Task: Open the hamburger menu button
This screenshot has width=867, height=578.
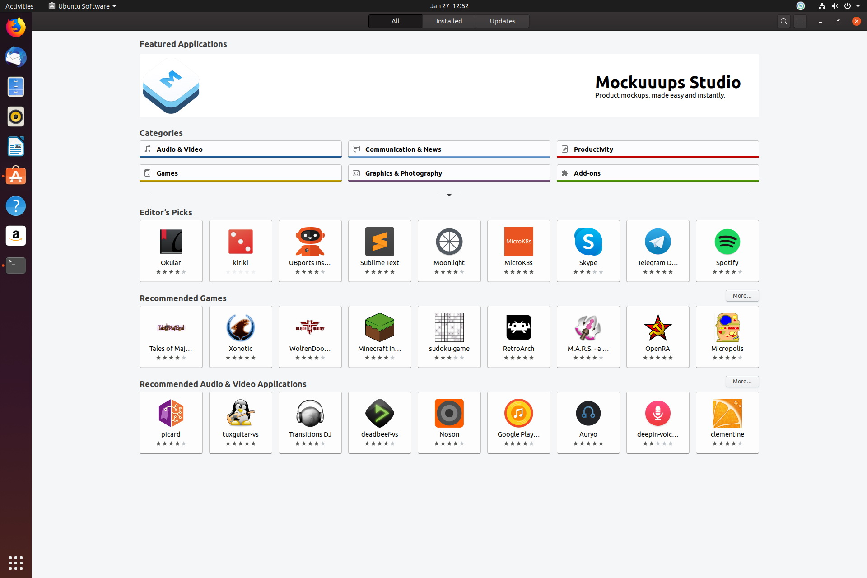Action: click(800, 21)
